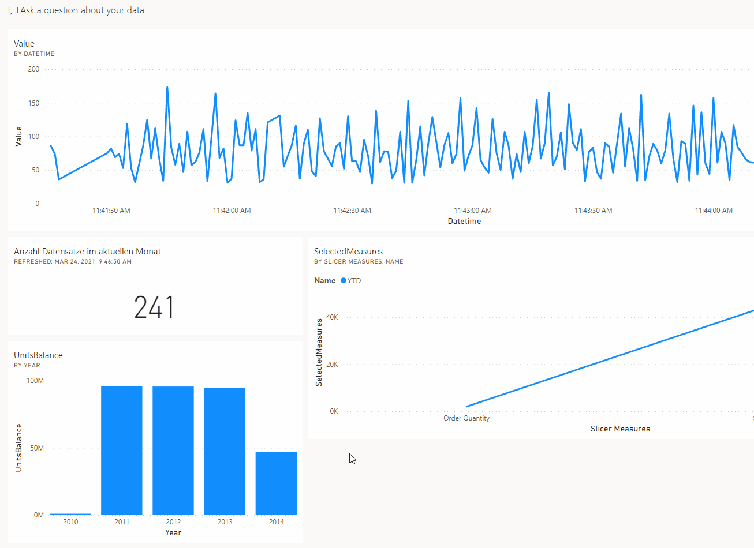754x548 pixels.
Task: Click the 150 y-axis label in Value chart
Action: point(33,103)
